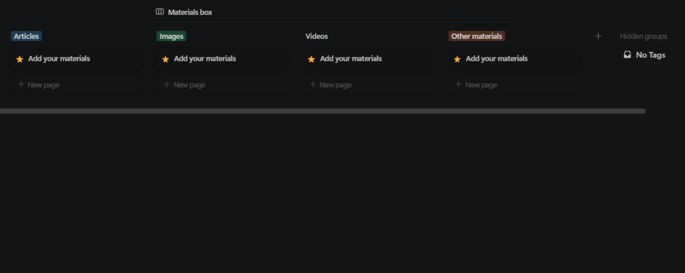The width and height of the screenshot is (685, 273).
Task: Select the Articles group label
Action: [27, 36]
